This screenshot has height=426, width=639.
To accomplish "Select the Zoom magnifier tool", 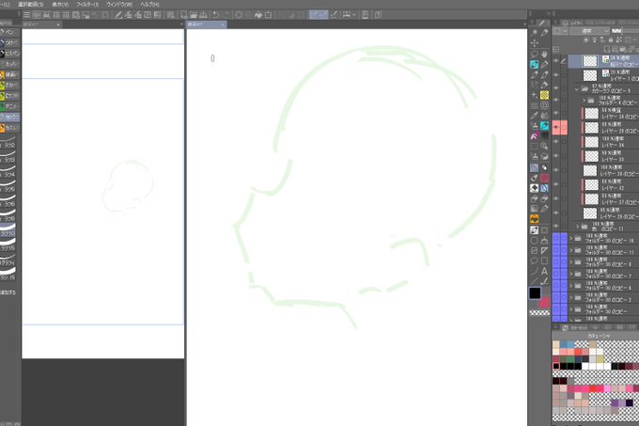I will point(544,146).
